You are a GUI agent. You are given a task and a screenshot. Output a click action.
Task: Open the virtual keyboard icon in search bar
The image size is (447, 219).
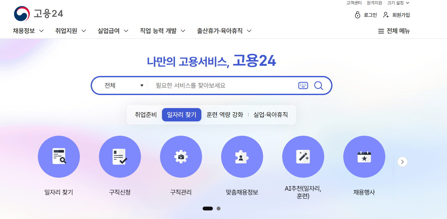pyautogui.click(x=303, y=86)
